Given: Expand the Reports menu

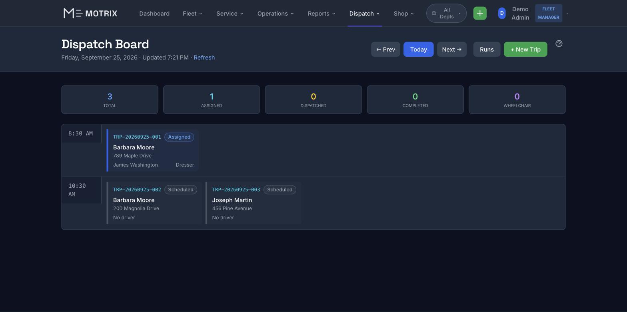Looking at the screenshot, I should [321, 13].
